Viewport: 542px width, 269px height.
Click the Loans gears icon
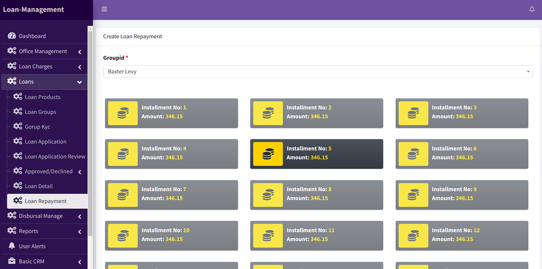point(12,81)
